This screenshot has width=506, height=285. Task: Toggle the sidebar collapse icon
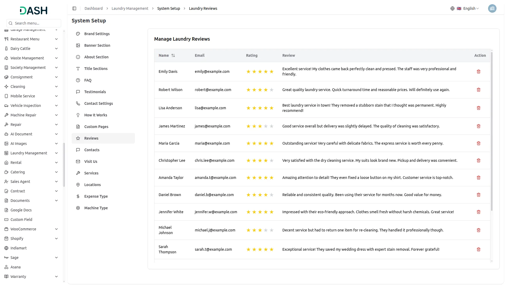tap(74, 8)
